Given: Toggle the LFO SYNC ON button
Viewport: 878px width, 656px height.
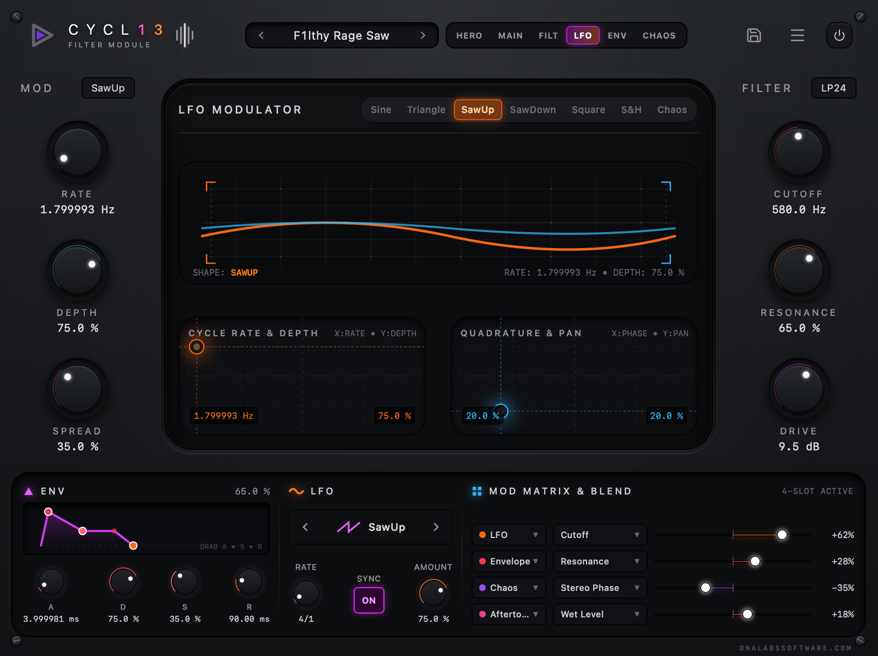Looking at the screenshot, I should click(369, 600).
